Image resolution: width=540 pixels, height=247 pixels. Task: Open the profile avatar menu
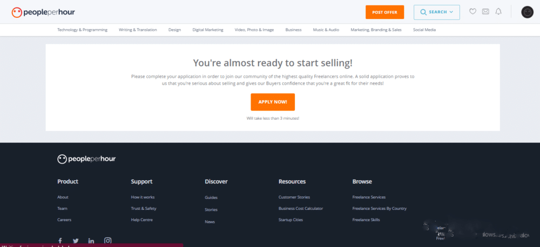527,12
